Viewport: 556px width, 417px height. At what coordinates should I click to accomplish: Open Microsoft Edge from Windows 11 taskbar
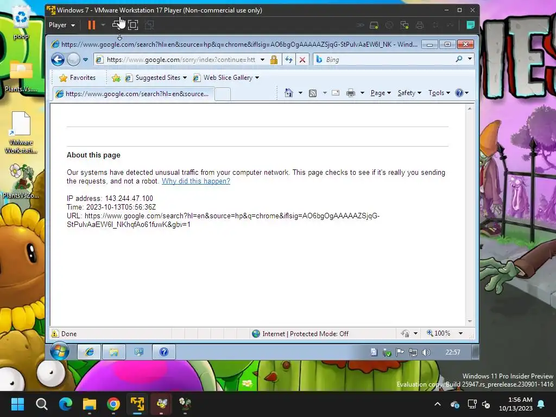(x=66, y=404)
